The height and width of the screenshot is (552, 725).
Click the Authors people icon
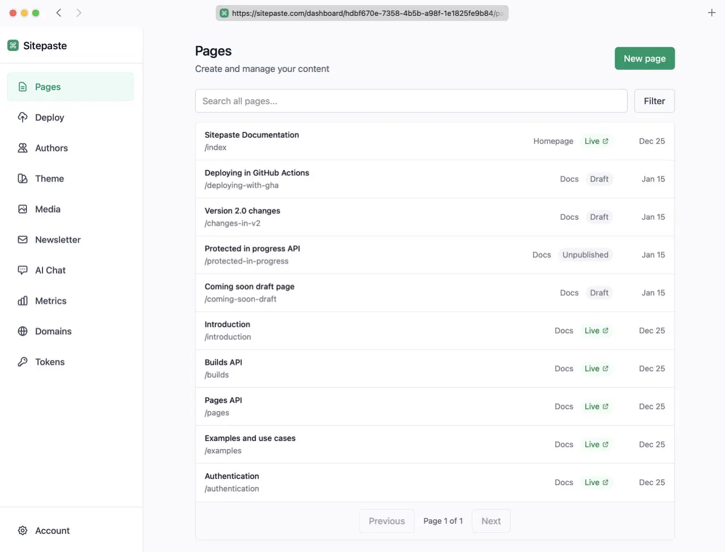click(x=23, y=148)
